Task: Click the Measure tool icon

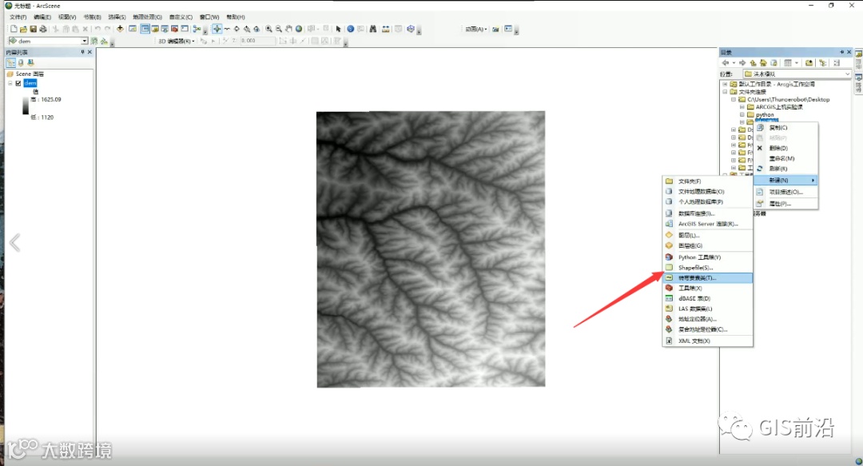Action: (x=386, y=29)
